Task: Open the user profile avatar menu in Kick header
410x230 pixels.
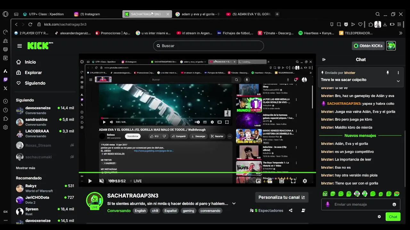Action: (391, 46)
